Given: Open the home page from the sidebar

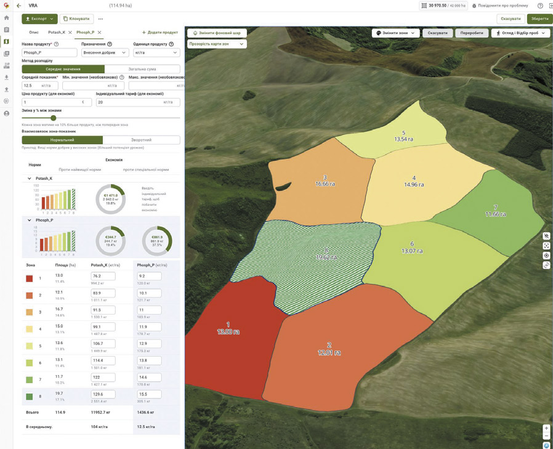Looking at the screenshot, I should pos(7,18).
